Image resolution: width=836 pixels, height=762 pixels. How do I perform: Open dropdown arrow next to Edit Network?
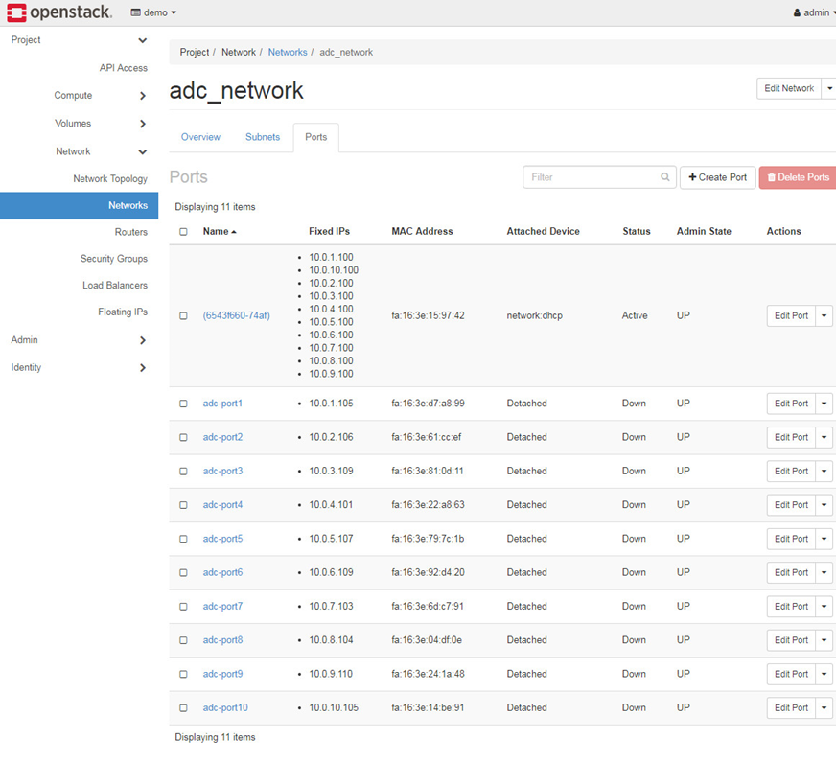(x=828, y=88)
